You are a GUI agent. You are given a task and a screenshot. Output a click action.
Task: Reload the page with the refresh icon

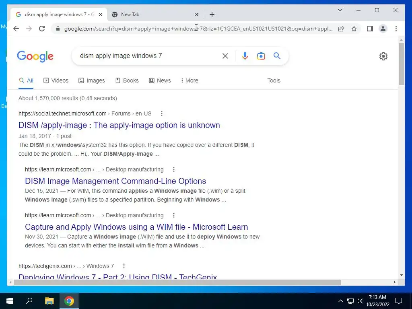coord(42,29)
